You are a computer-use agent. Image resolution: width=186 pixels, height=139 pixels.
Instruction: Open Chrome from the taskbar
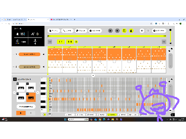(100, 119)
